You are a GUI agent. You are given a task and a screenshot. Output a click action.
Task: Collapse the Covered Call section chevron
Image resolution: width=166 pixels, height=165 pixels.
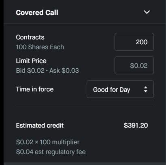point(147,12)
